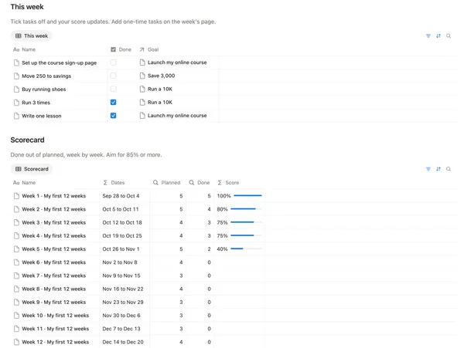Click page icon beside Week 9 row
Image resolution: width=464 pixels, height=348 pixels.
pyautogui.click(x=16, y=302)
